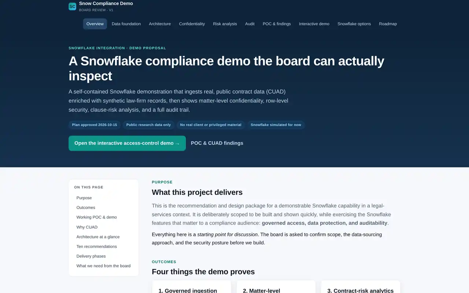Go to the Data foundation tab
The image size is (469, 293).
coord(126,24)
